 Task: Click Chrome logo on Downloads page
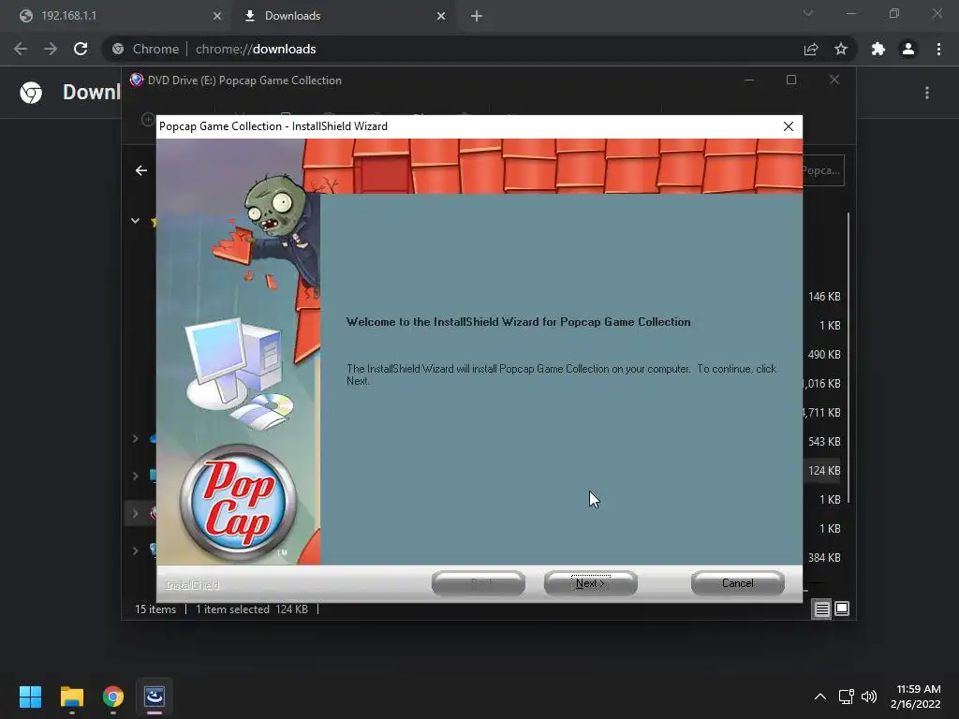31,93
